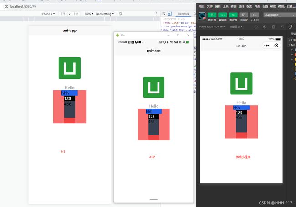Open the 视图 menu in WeChat DevTools
Screen dimensions: 296x207
249,6
